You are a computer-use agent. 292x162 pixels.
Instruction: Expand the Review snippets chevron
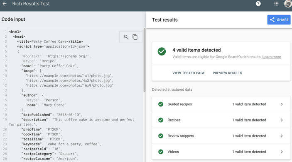click(282, 136)
